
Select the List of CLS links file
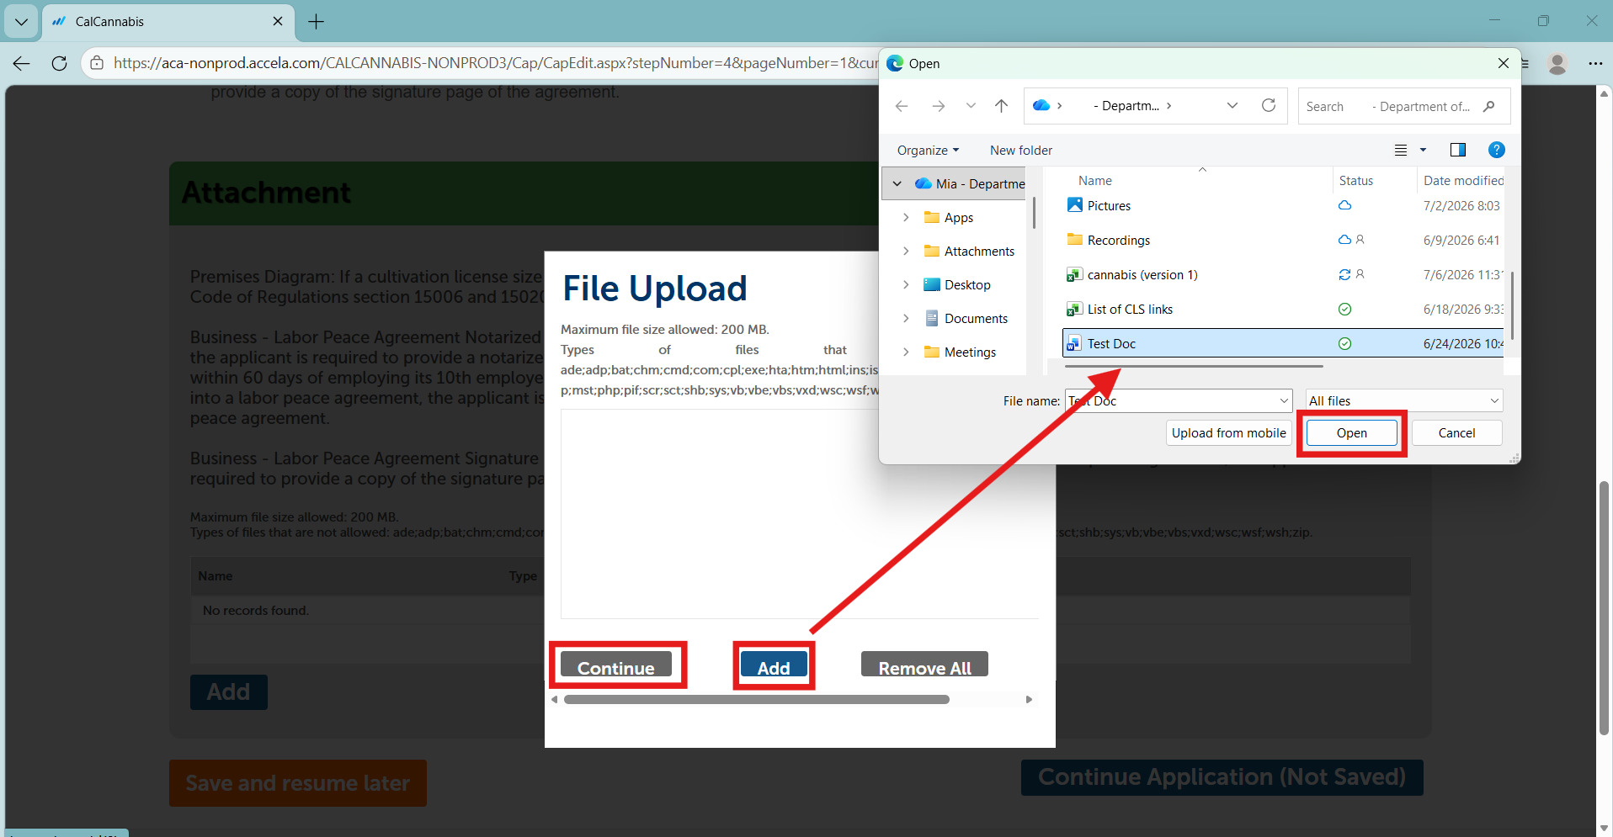pyautogui.click(x=1283, y=309)
